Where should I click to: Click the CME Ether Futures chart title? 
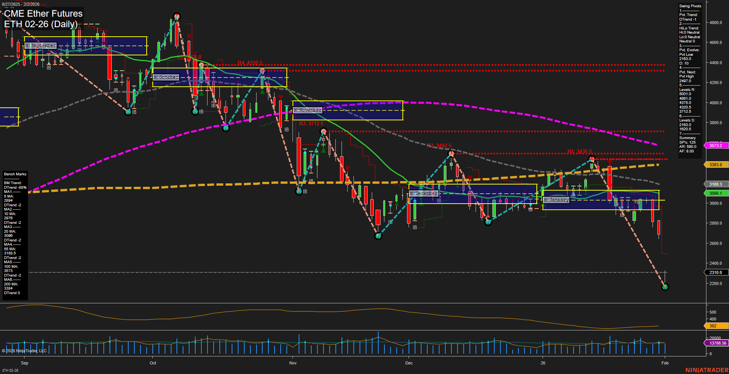click(43, 14)
